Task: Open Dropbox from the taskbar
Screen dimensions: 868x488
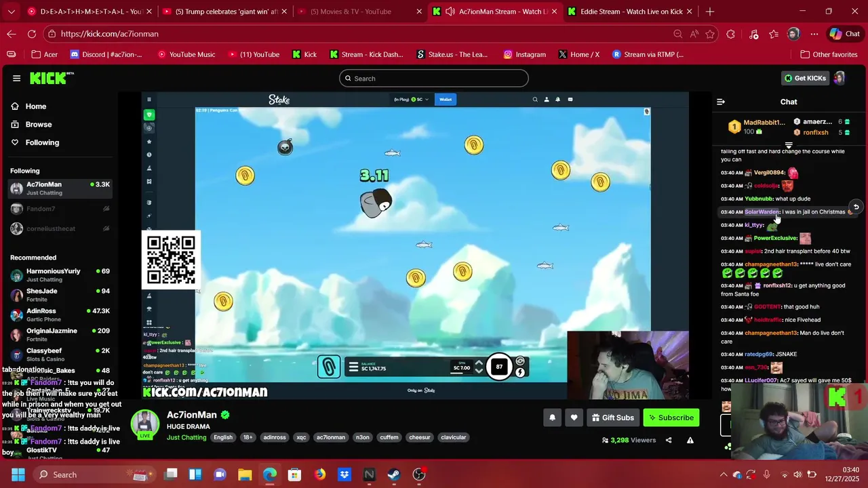Action: [344, 474]
